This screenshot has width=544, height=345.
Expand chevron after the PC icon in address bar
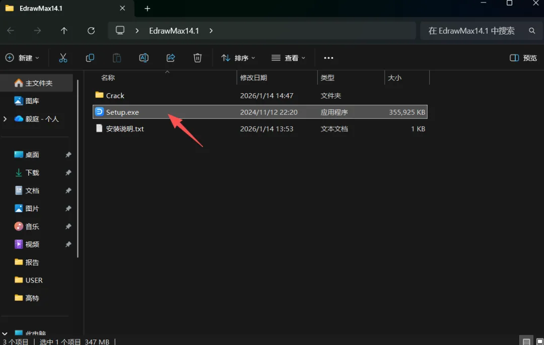click(138, 31)
